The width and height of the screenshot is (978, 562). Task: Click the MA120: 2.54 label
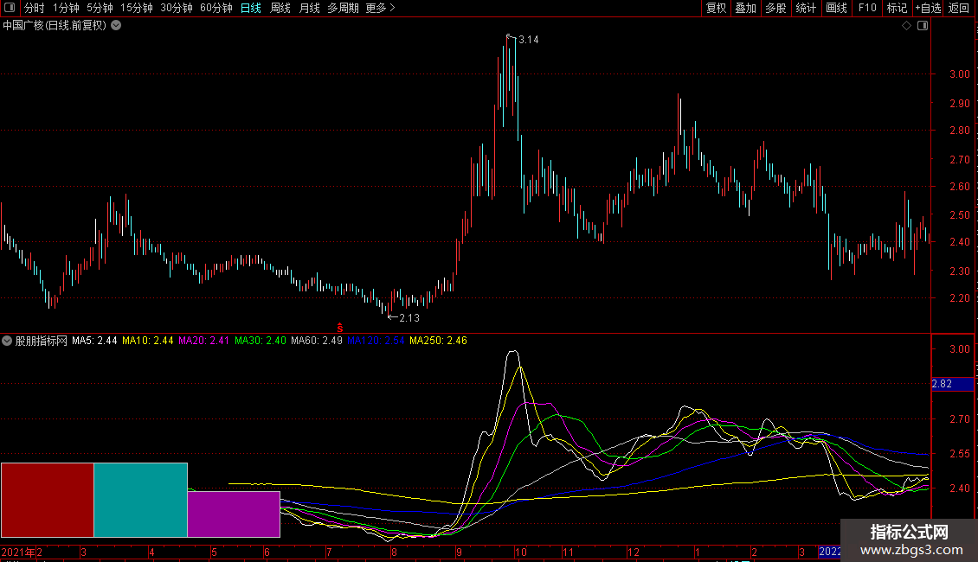tap(376, 341)
